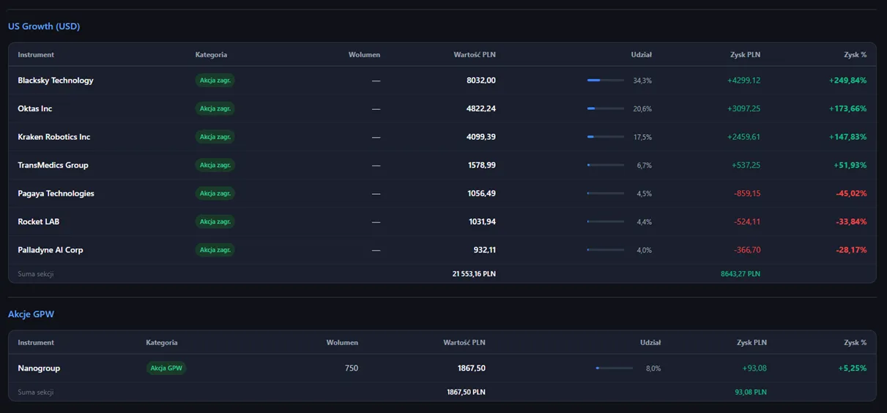887x413 pixels.
Task: Select the Nanogroup instrument
Action: coord(39,368)
